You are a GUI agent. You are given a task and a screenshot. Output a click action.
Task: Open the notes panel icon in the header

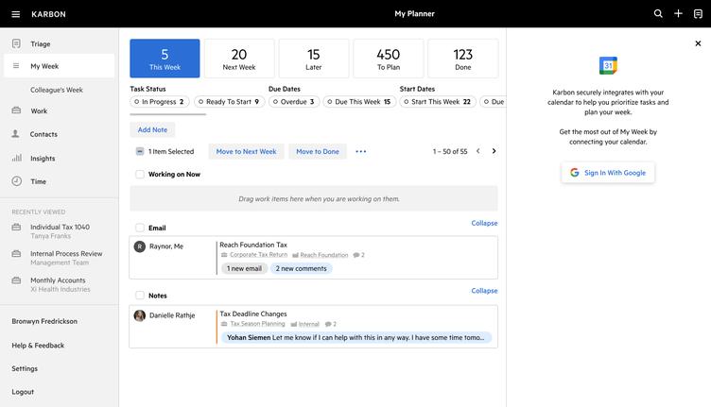pyautogui.click(x=698, y=13)
